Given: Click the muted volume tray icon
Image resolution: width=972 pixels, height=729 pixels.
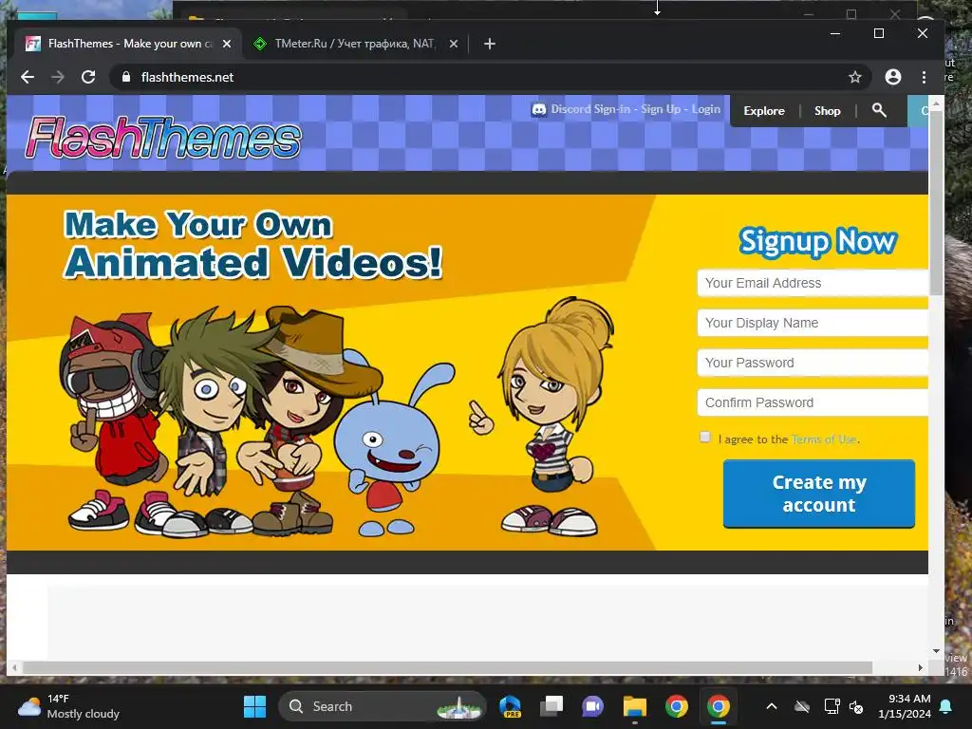Looking at the screenshot, I should tap(856, 706).
